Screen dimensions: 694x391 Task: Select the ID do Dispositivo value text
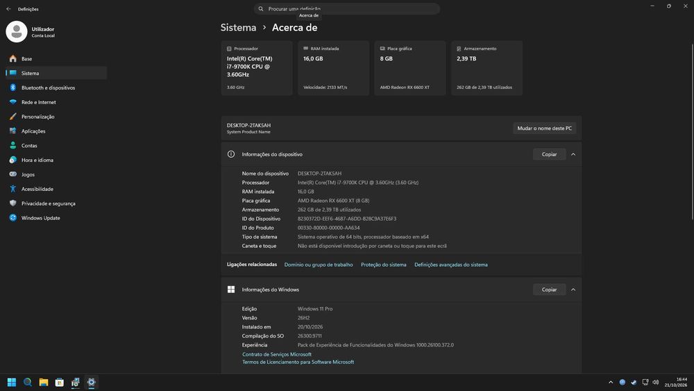(347, 219)
